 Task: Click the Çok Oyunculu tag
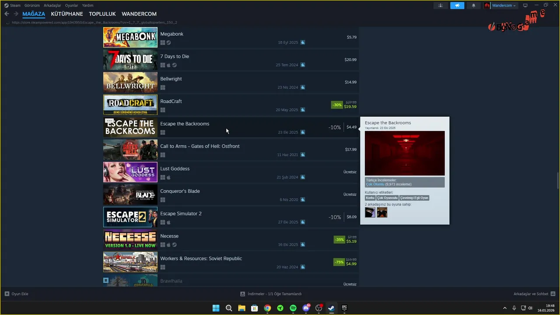tap(388, 198)
